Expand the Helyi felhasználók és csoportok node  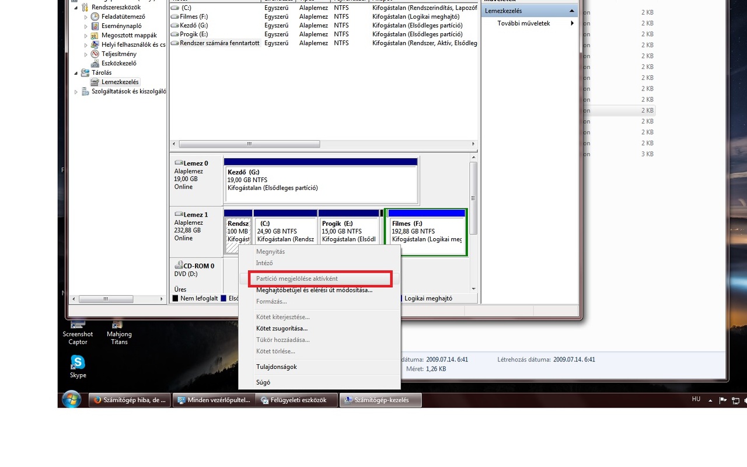click(x=86, y=45)
